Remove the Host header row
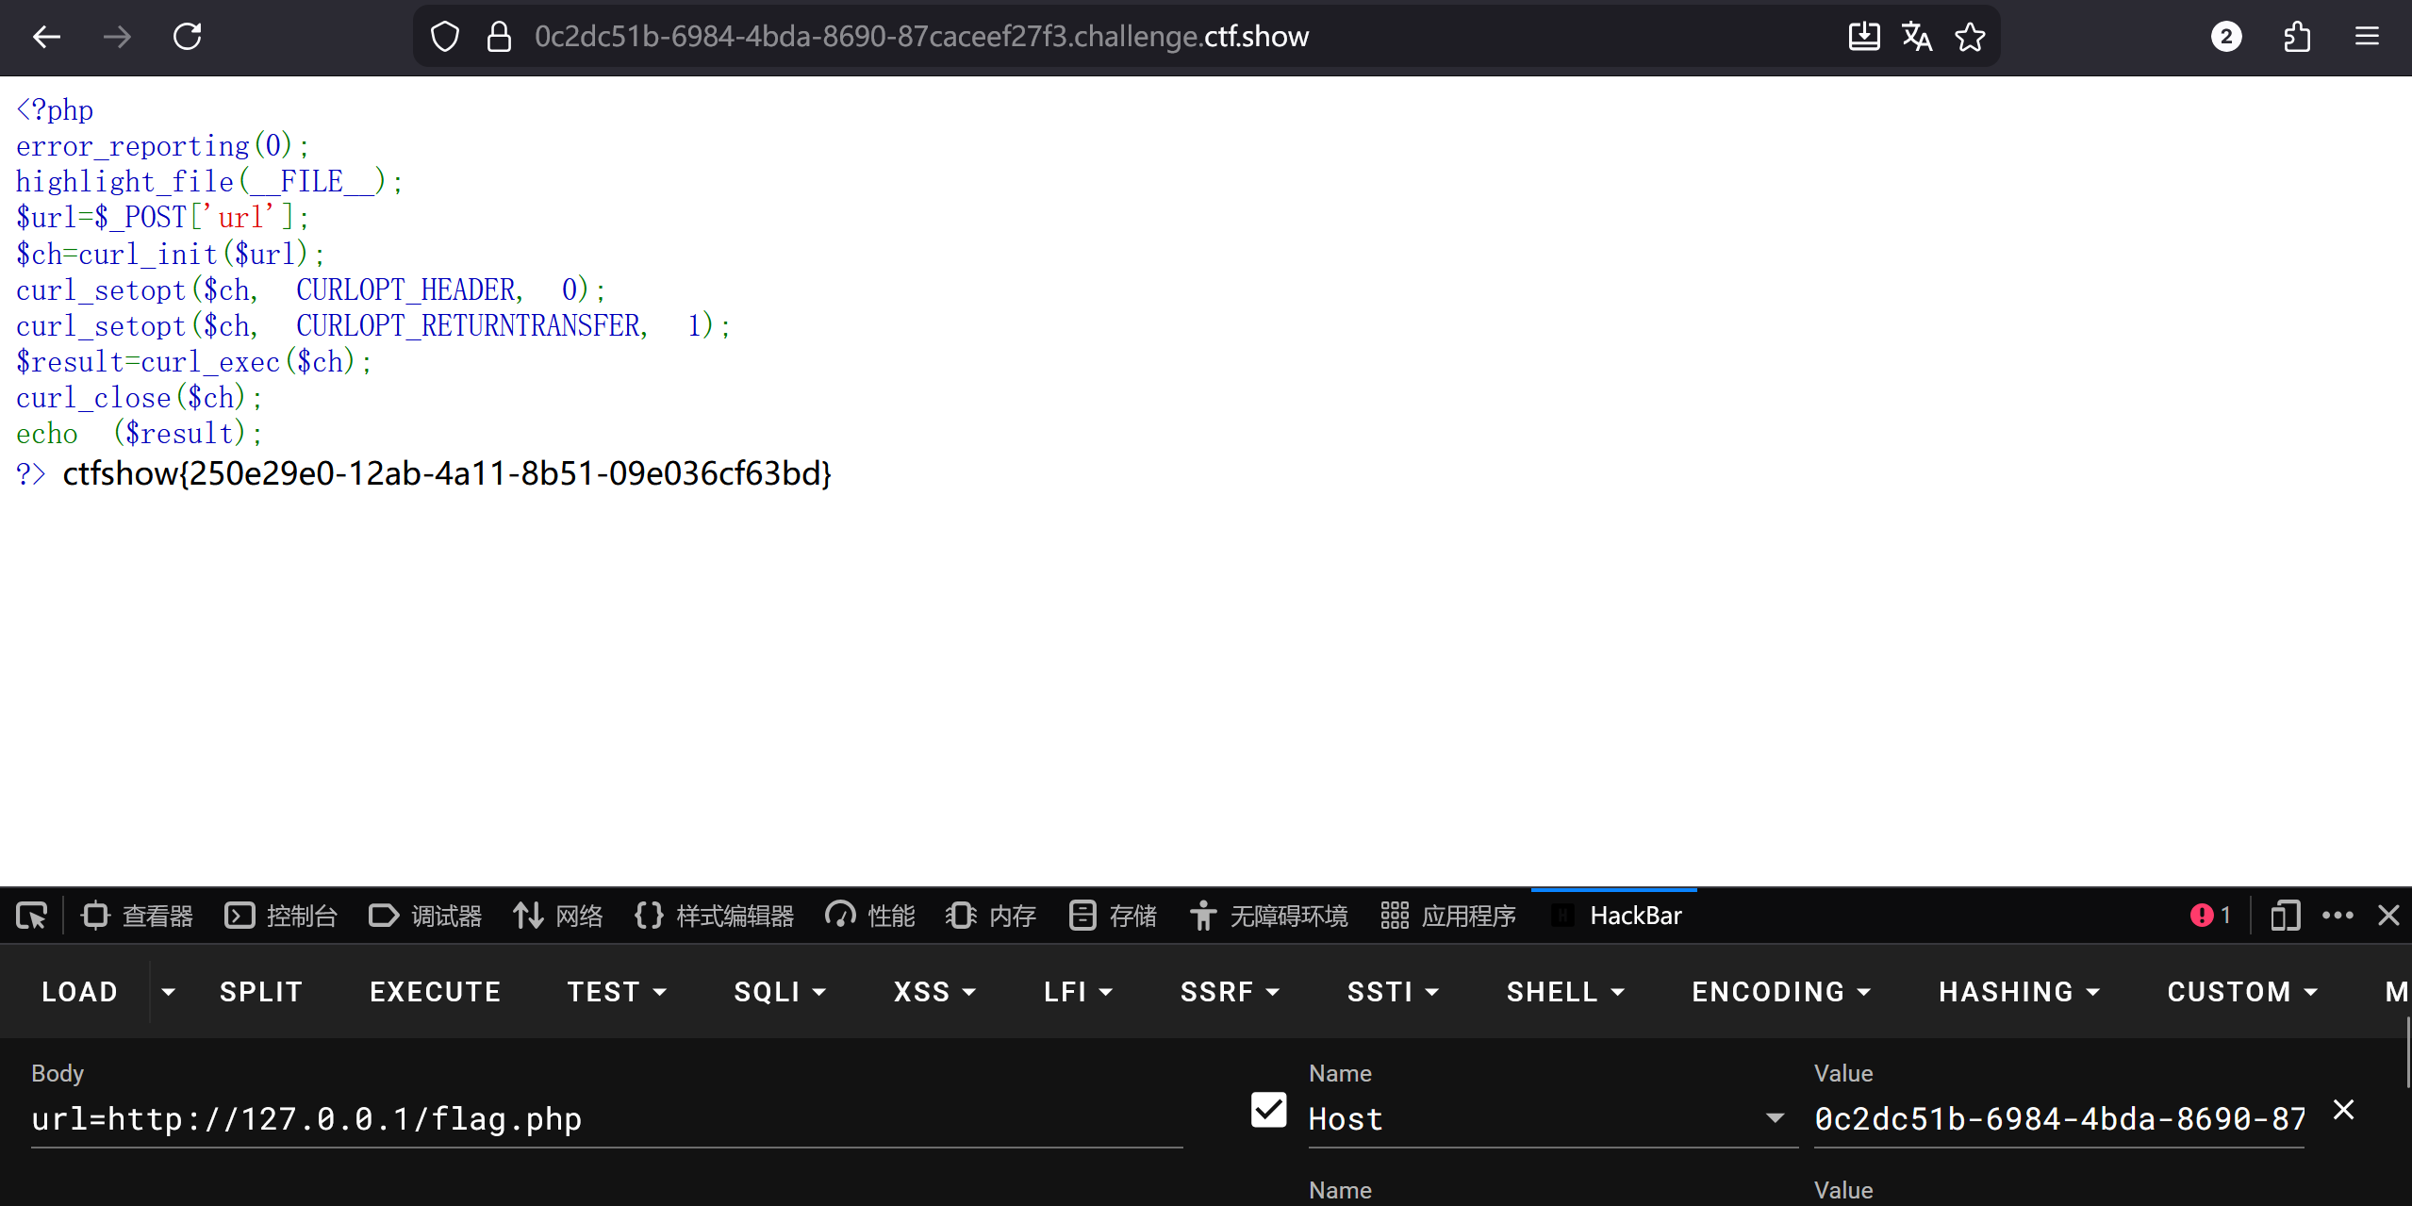The image size is (2412, 1206). click(2343, 1110)
